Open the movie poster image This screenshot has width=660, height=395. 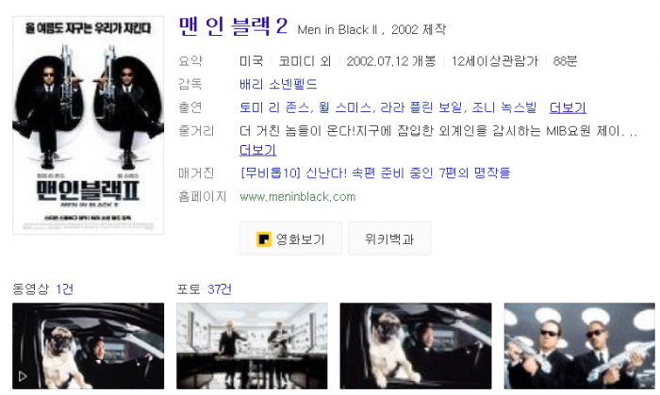tap(88, 125)
